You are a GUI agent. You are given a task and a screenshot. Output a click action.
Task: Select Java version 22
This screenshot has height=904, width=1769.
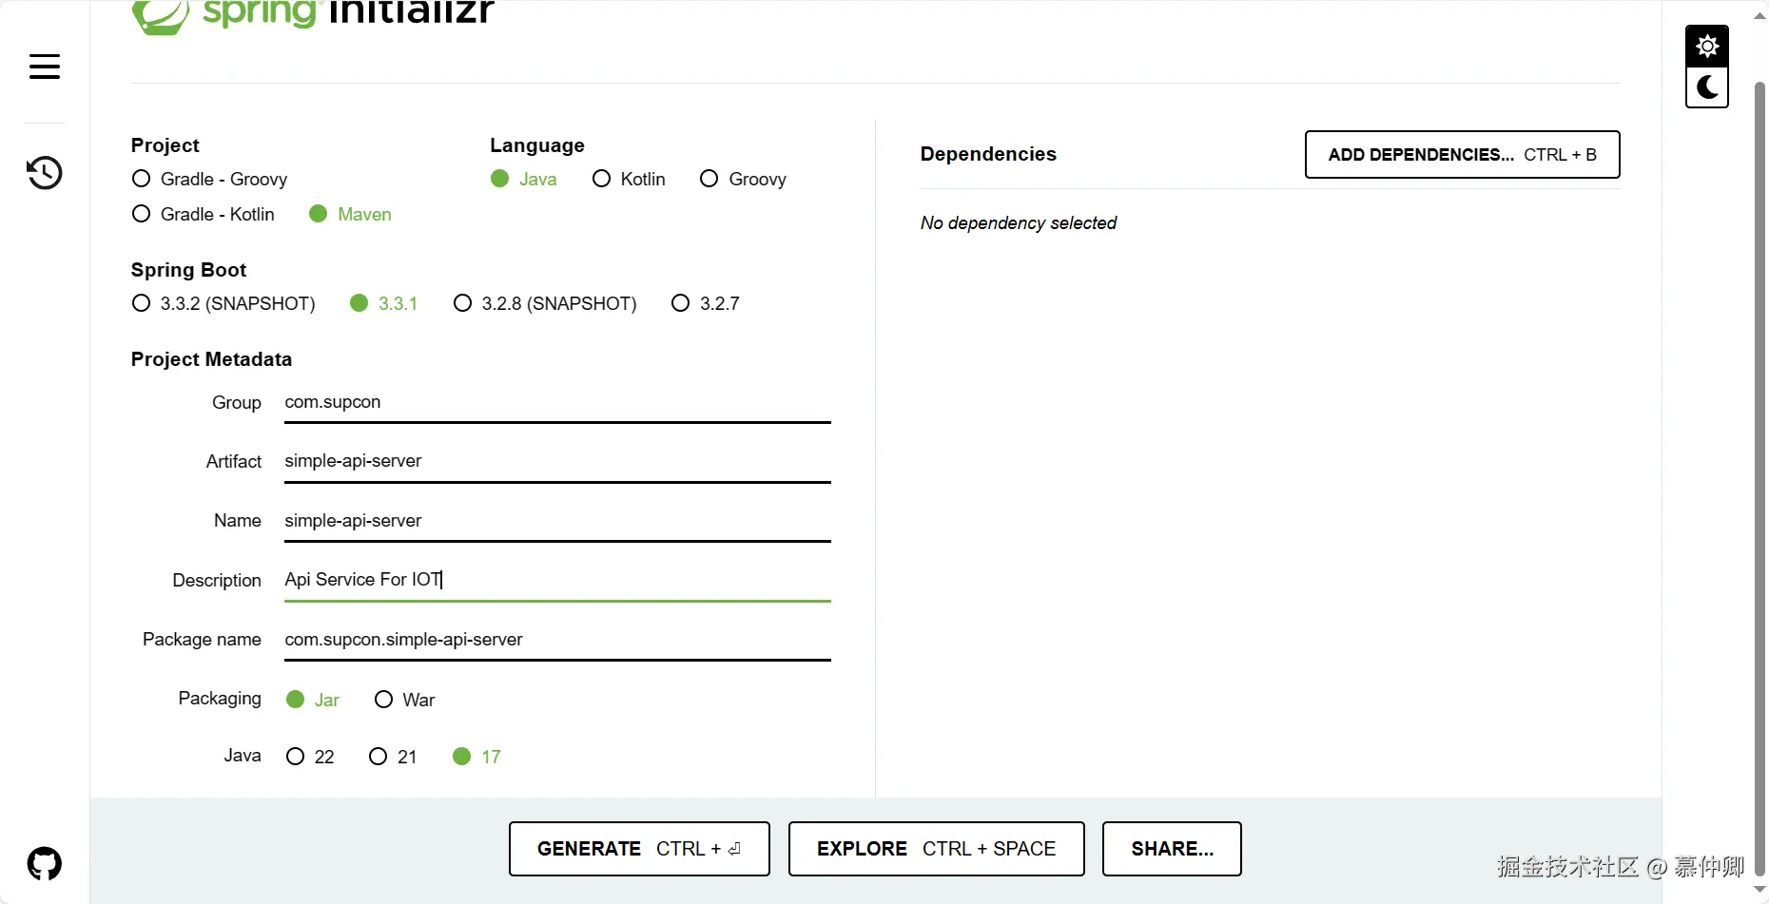[310, 757]
